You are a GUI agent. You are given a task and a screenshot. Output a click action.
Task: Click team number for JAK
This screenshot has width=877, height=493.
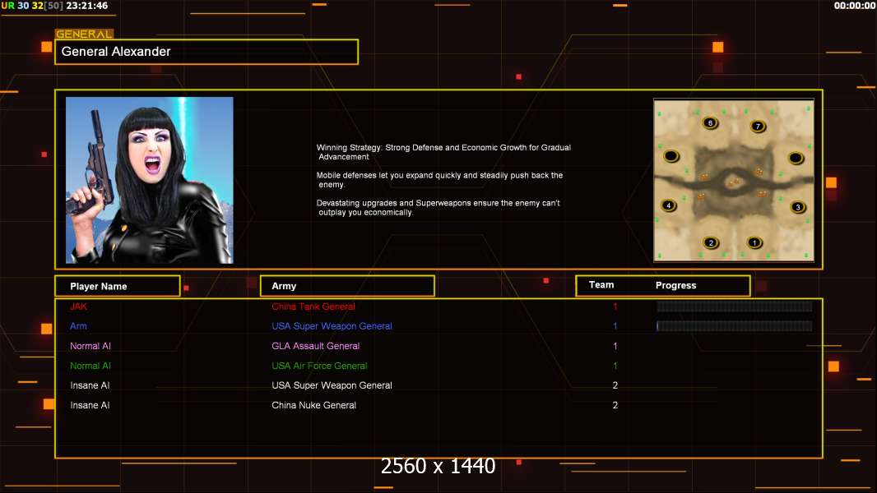click(x=615, y=306)
